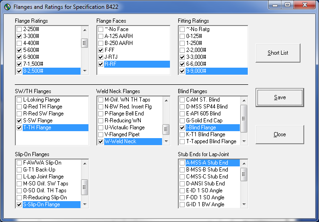The width and height of the screenshot is (319, 222).
Task: Check the V-Flanged Pipet option
Action: pos(100,134)
